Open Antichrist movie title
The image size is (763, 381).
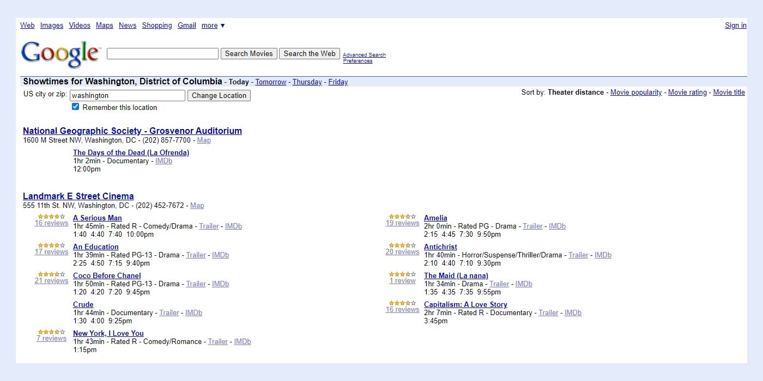point(440,247)
